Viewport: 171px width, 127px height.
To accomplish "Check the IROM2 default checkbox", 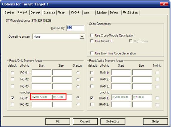I will click(x=13, y=104).
